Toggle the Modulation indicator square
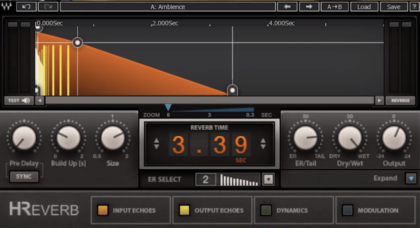 coord(347,210)
